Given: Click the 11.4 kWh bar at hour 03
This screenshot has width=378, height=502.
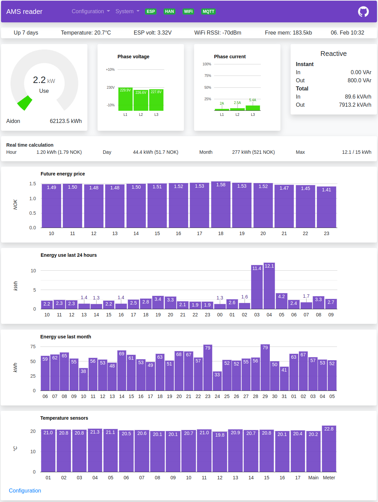Looking at the screenshot, I should click(x=257, y=287).
